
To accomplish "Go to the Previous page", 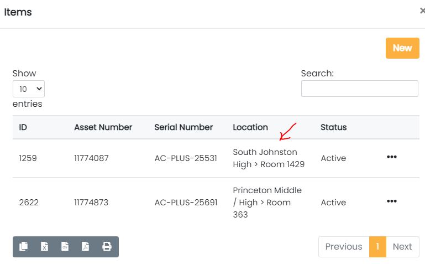I will [343, 247].
